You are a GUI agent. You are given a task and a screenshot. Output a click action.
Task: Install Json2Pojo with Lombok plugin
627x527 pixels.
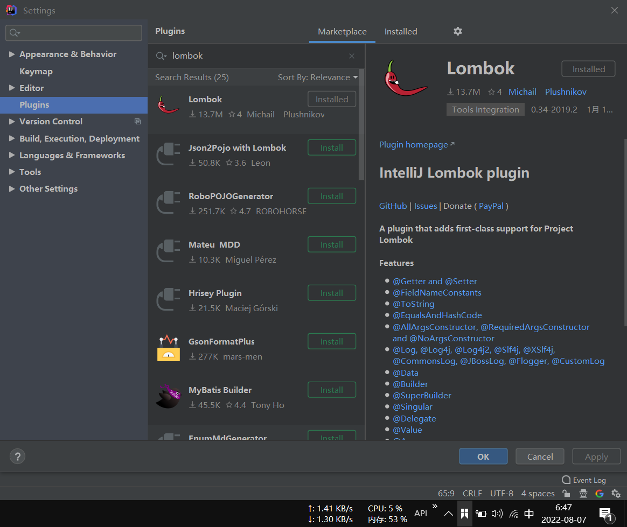click(x=331, y=148)
